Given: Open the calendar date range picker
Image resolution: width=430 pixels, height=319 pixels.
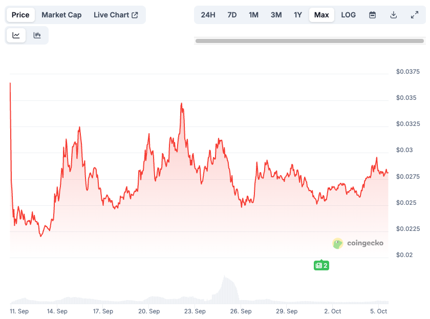Looking at the screenshot, I should [372, 15].
